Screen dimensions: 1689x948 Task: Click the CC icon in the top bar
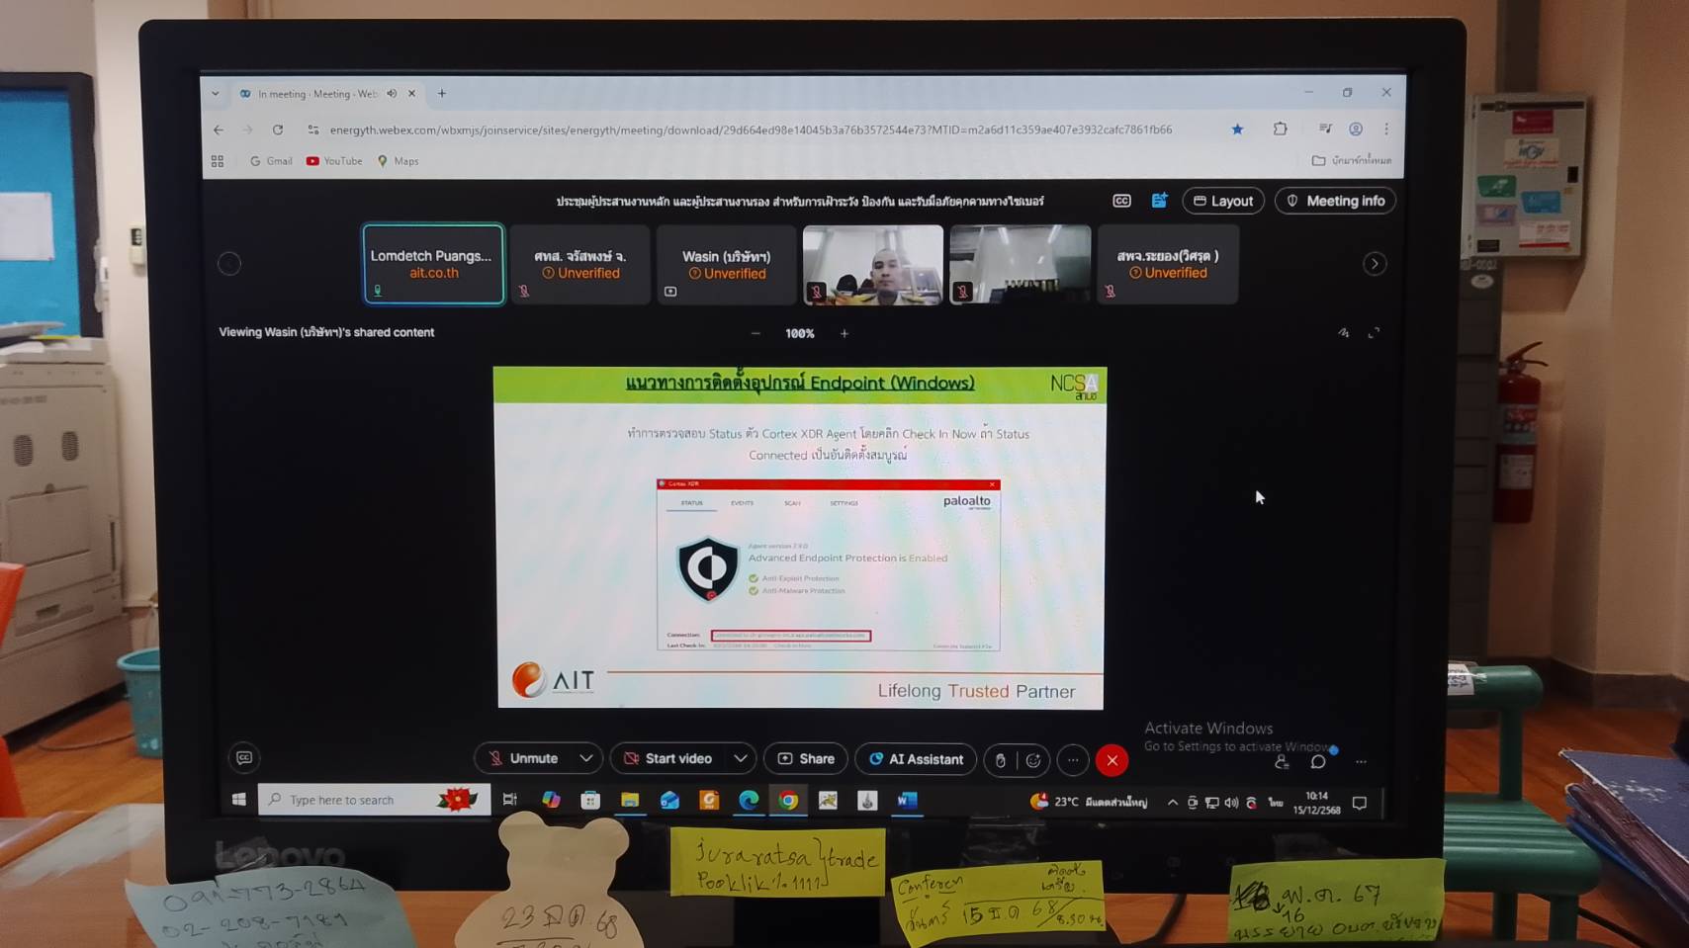point(1121,201)
